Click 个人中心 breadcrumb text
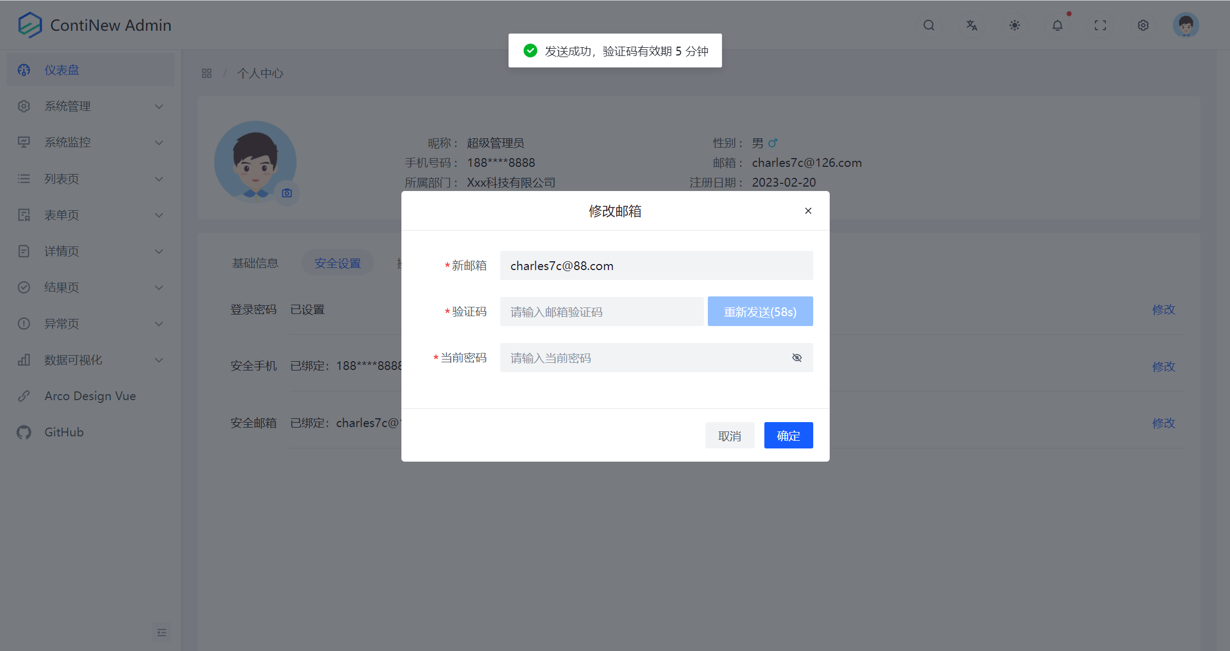The height and width of the screenshot is (651, 1230). pyautogui.click(x=260, y=73)
